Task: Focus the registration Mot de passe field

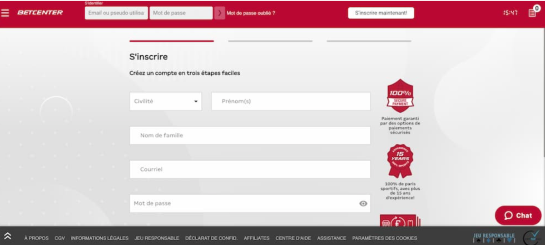Action: tap(250, 203)
